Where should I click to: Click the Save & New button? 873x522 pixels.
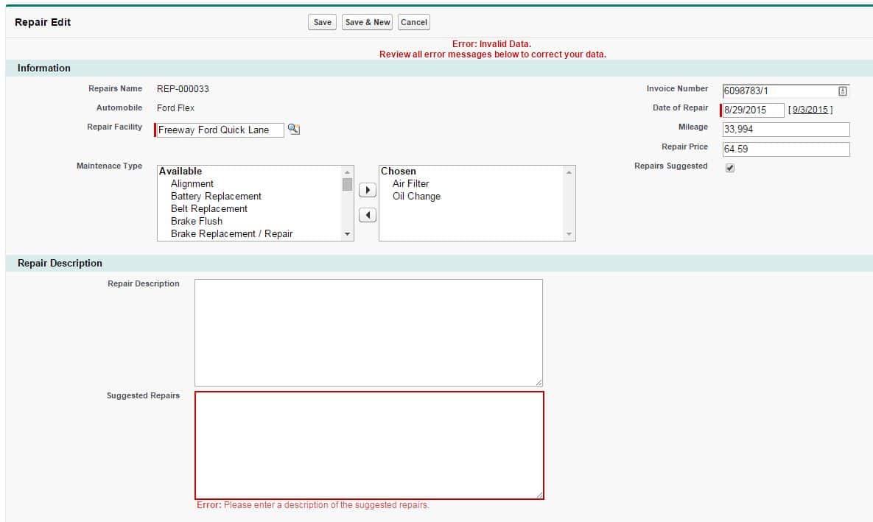(x=367, y=22)
